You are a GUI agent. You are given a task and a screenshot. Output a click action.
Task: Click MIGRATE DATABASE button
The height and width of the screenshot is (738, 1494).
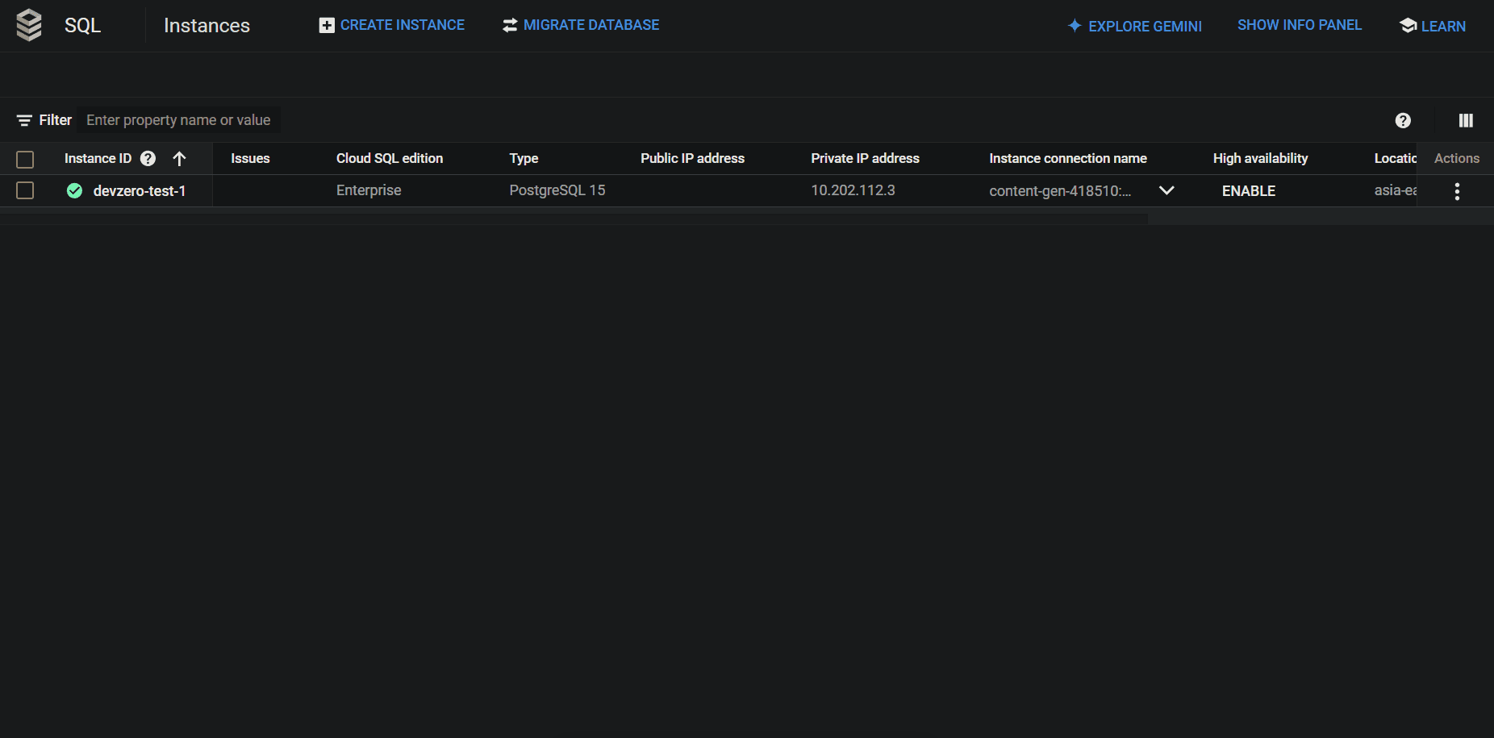pos(581,25)
